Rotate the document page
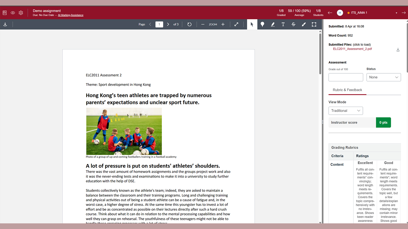The height and width of the screenshot is (229, 408). 189,24
